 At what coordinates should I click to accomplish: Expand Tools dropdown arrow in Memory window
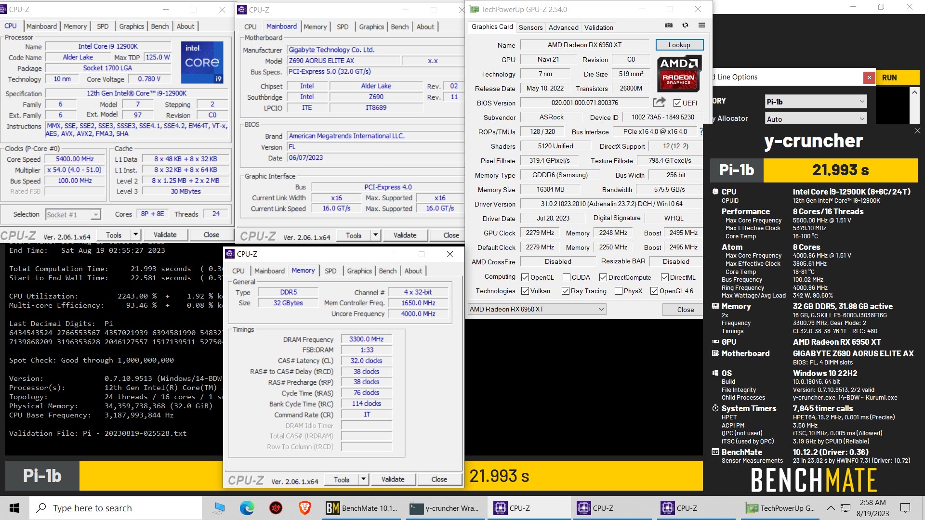click(x=364, y=480)
